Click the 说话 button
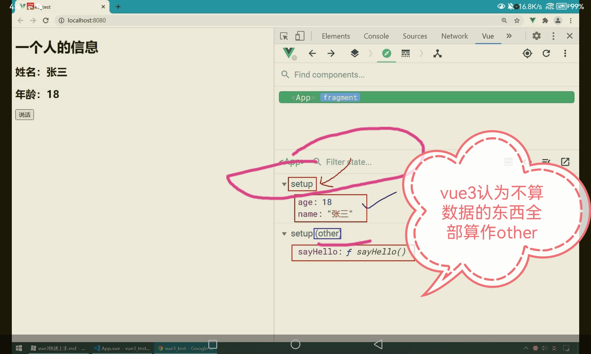This screenshot has width=591, height=354. click(x=25, y=115)
